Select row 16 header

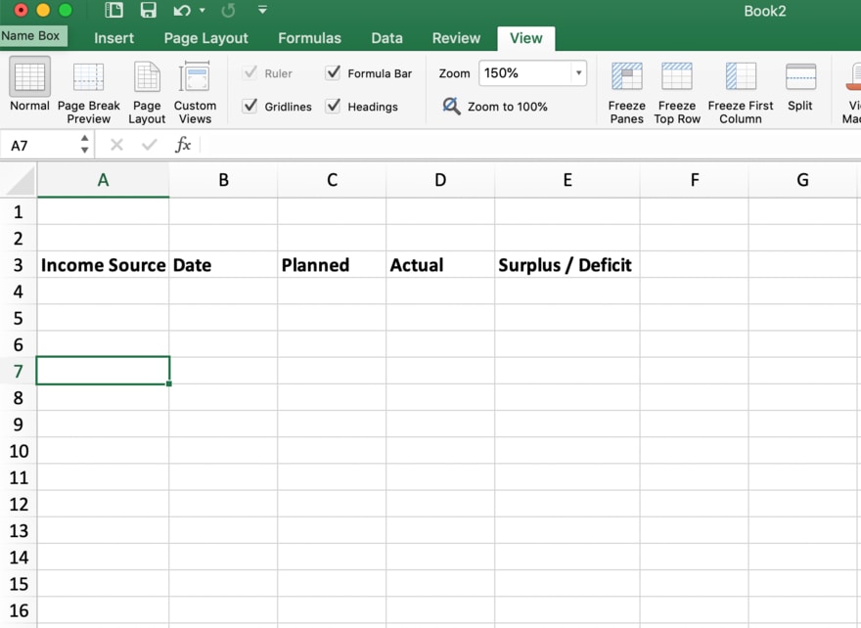coord(19,610)
